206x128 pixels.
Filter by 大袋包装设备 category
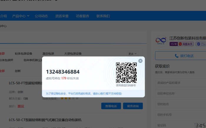[x=73, y=54]
